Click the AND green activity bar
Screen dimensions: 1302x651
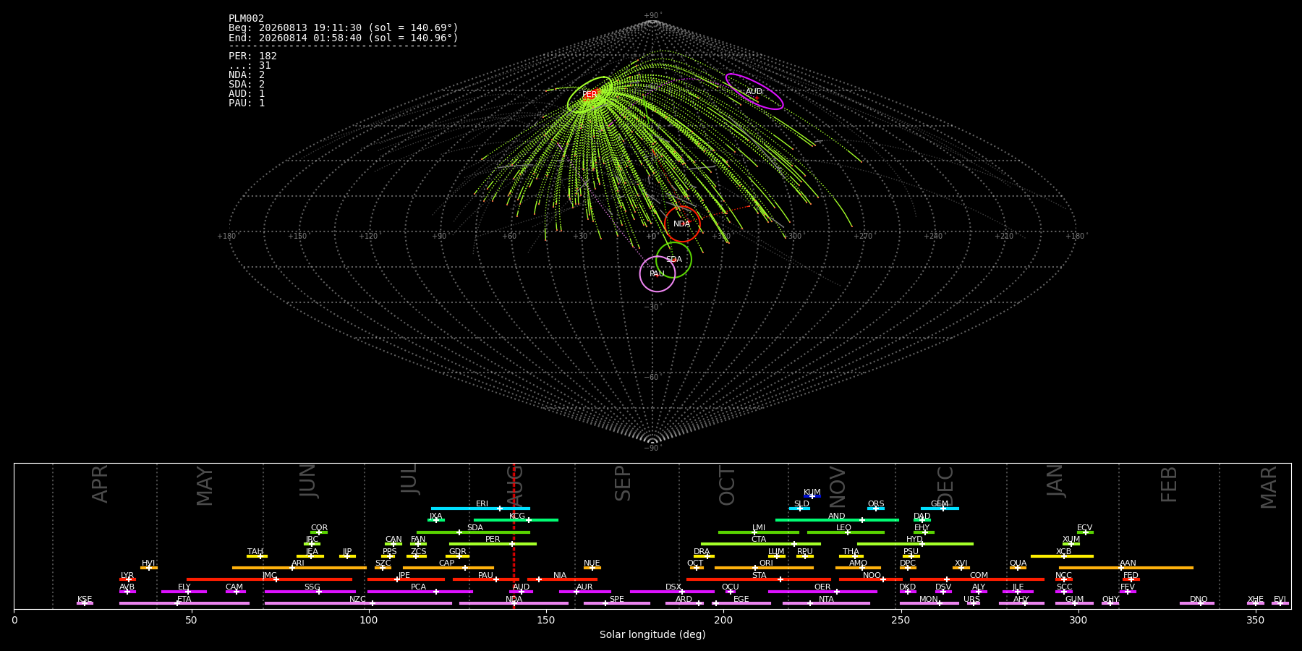pyautogui.click(x=837, y=520)
